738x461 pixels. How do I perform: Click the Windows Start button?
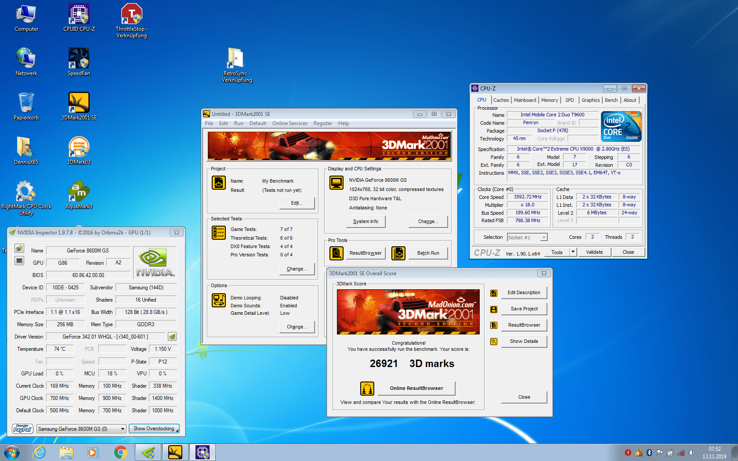click(12, 452)
